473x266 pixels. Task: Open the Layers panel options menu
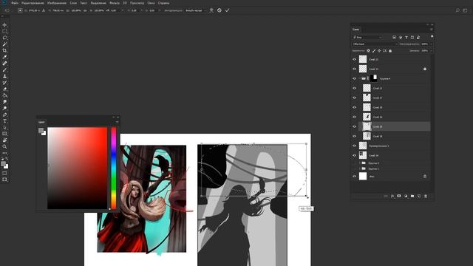432,30
